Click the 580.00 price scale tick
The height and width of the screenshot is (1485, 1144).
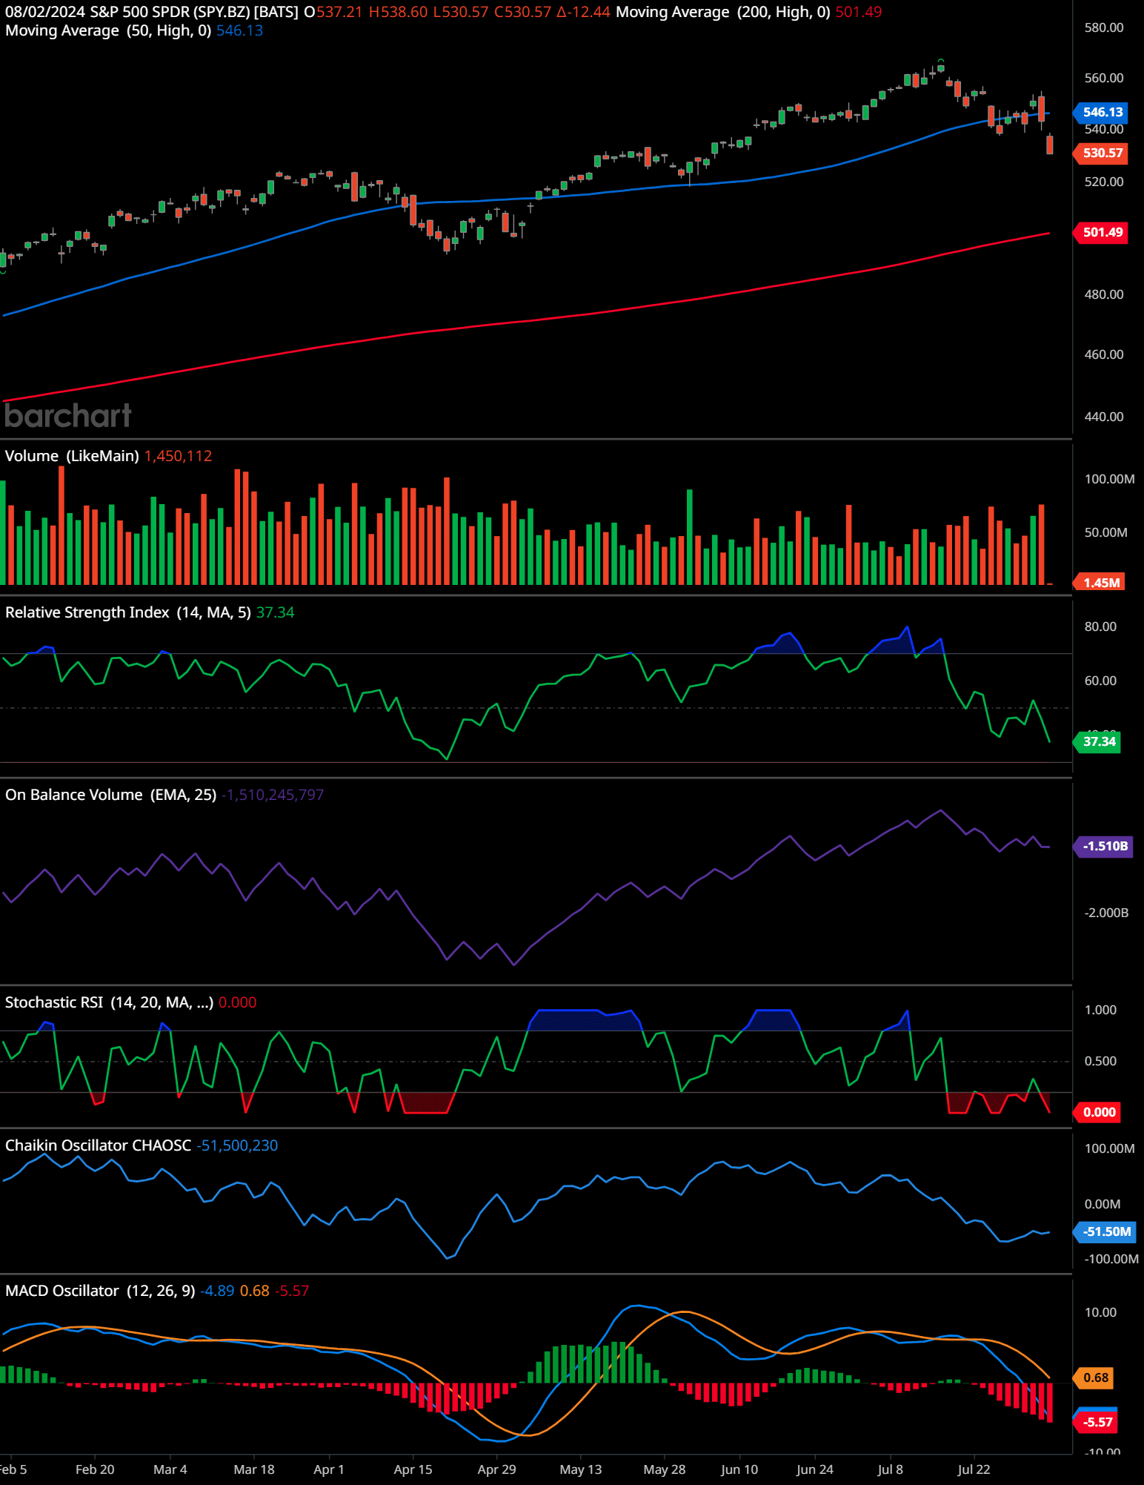tap(1104, 27)
